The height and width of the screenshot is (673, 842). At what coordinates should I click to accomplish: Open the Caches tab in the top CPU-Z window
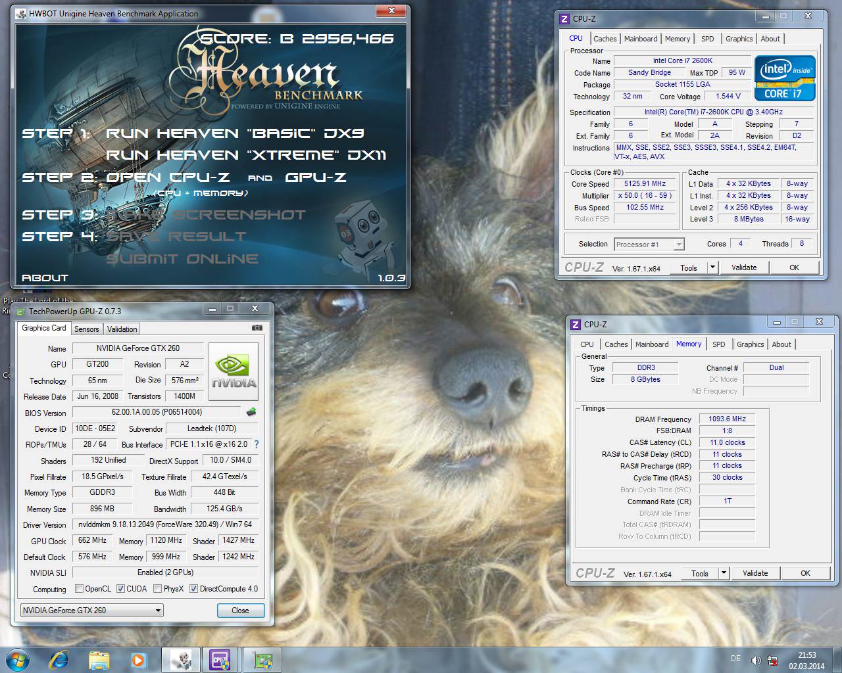point(605,39)
